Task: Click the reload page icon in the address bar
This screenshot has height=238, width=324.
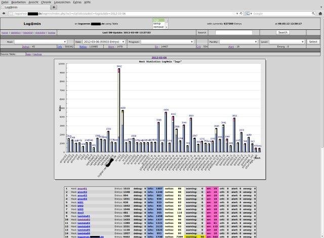Action: 240,13
